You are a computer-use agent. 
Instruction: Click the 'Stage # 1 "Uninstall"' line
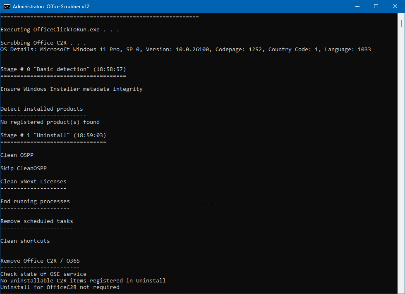coord(53,135)
